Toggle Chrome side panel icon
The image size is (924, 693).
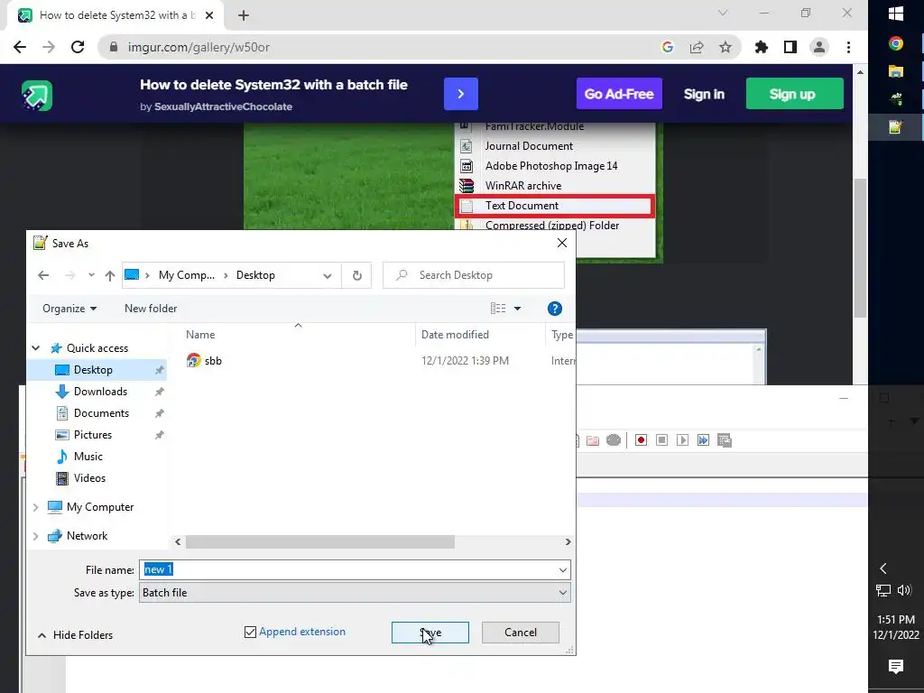point(790,47)
